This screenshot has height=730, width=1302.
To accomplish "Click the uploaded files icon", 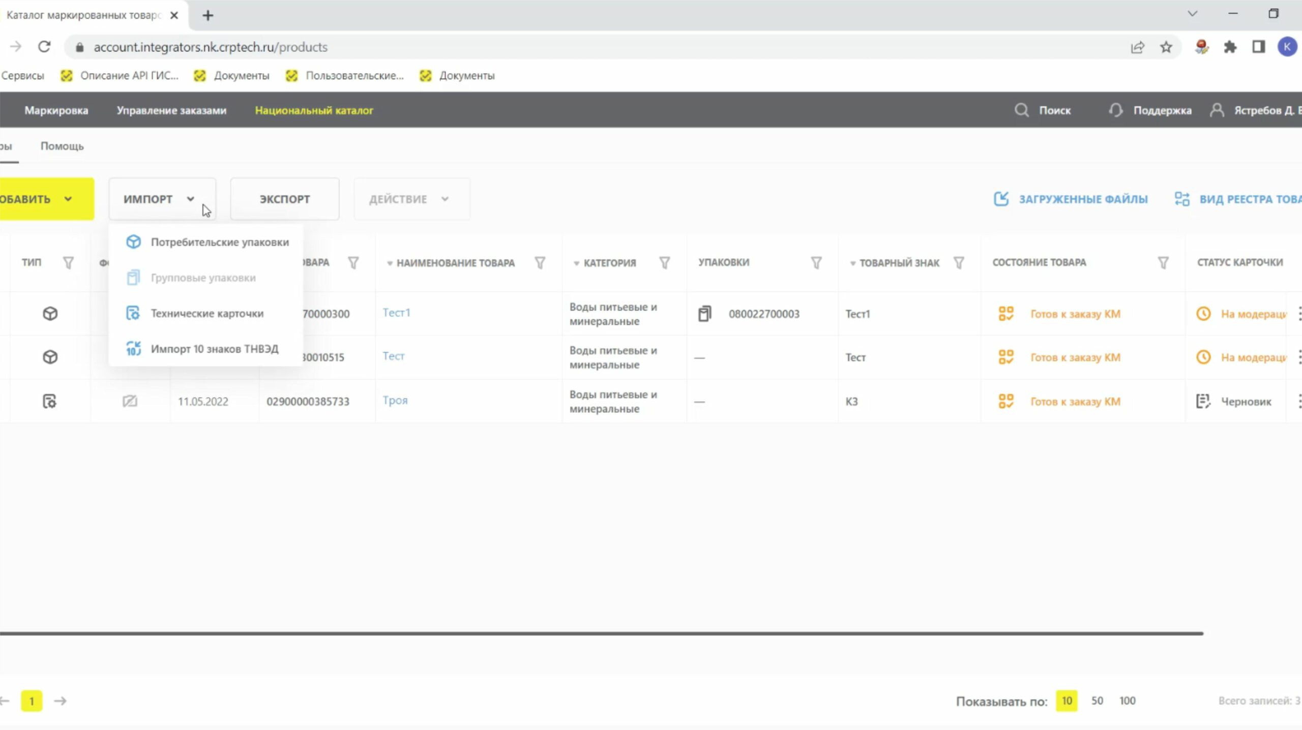I will pos(1001,198).
